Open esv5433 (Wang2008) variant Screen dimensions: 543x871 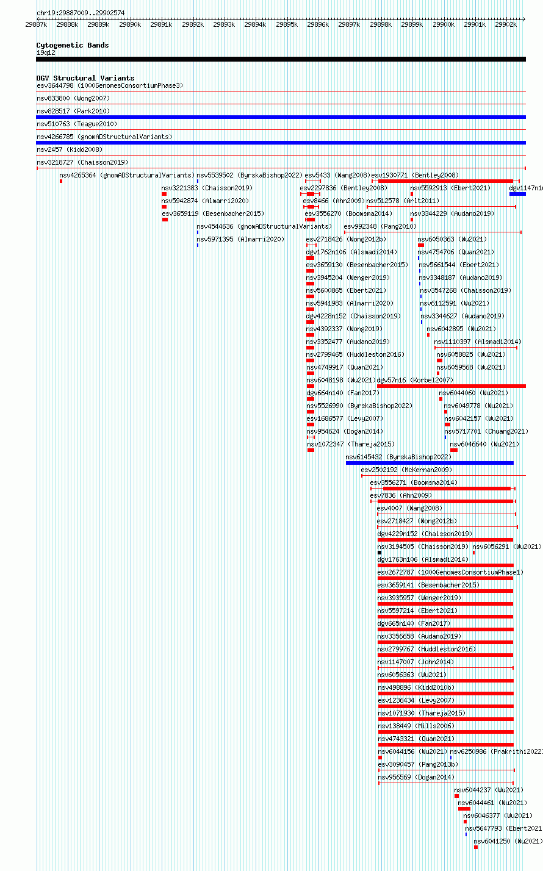click(x=337, y=175)
